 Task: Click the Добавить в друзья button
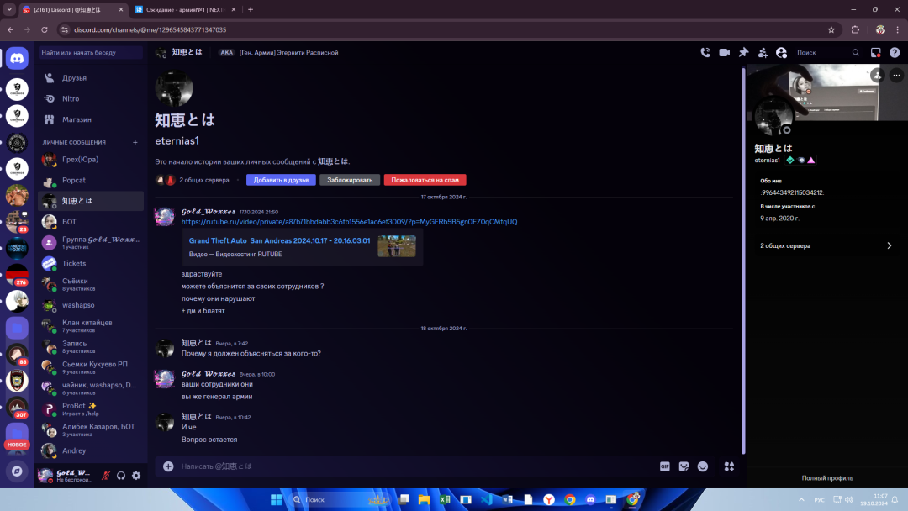tap(281, 180)
